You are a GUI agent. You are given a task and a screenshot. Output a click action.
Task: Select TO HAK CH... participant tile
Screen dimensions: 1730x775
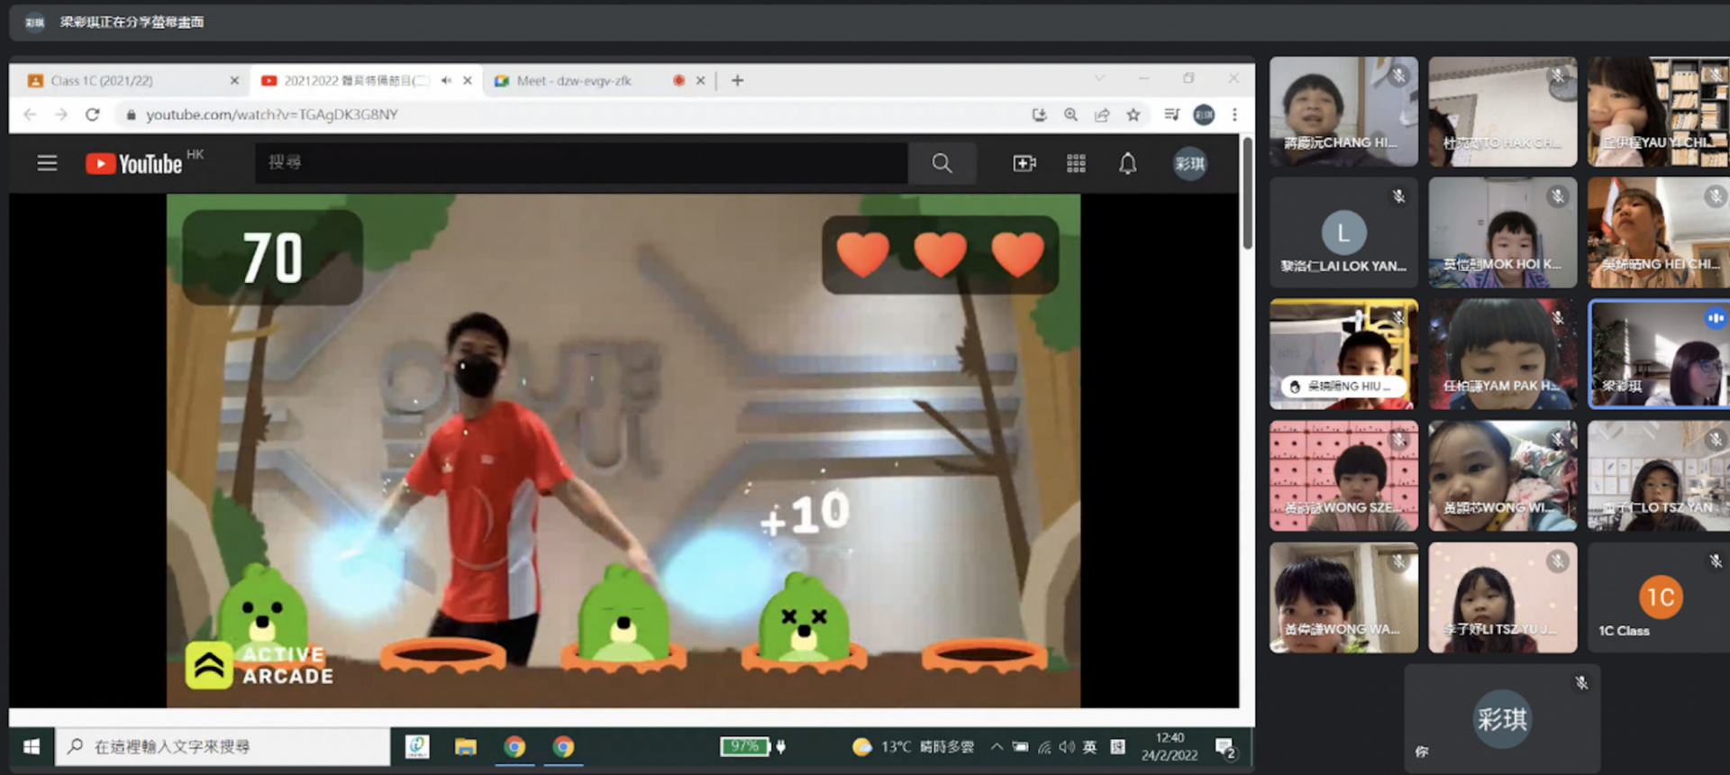[1503, 112]
